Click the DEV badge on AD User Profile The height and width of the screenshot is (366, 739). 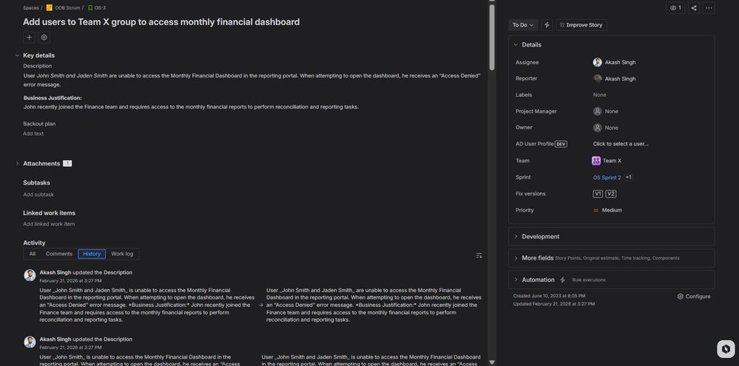(x=561, y=144)
